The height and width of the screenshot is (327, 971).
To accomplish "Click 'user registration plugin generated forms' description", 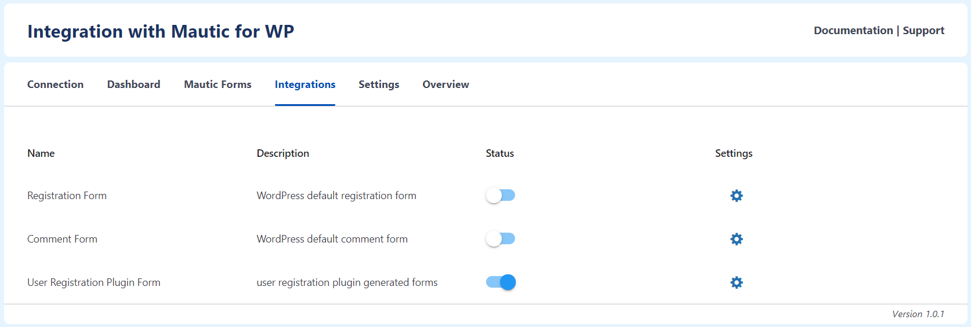I will click(x=347, y=282).
